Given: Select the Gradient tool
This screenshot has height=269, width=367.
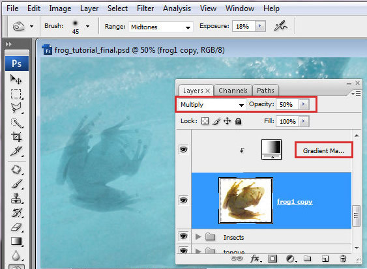Looking at the screenshot, I should 16,242.
